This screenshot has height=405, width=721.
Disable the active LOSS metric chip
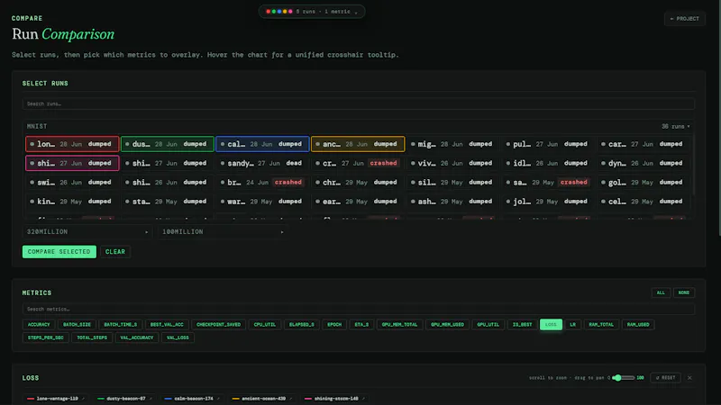click(x=551, y=325)
